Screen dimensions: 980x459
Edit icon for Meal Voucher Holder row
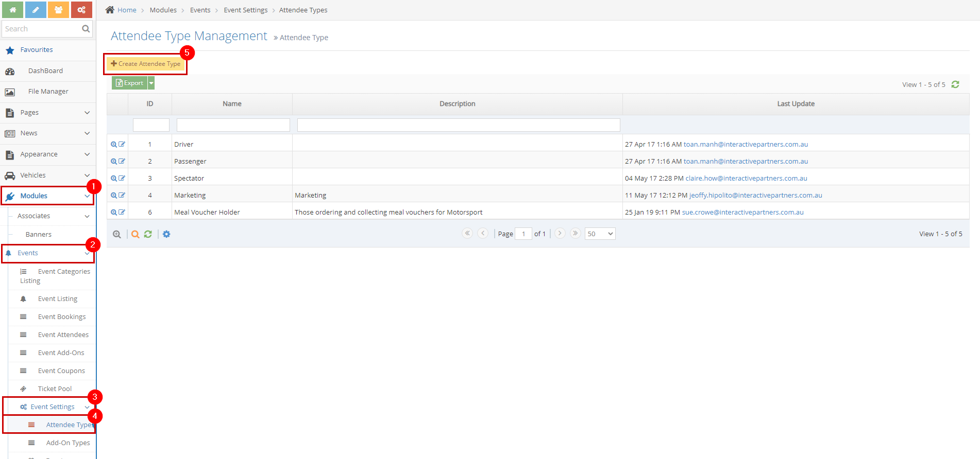[122, 212]
